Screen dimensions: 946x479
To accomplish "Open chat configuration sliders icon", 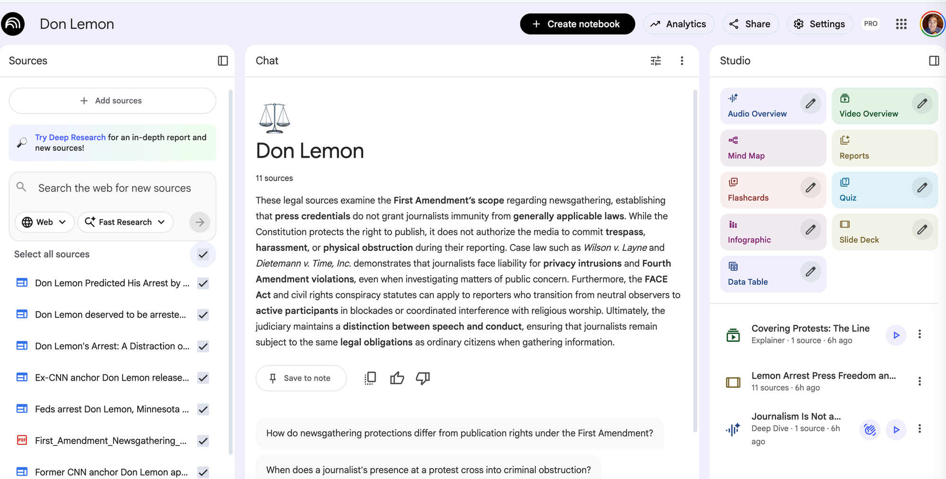I will (x=656, y=61).
